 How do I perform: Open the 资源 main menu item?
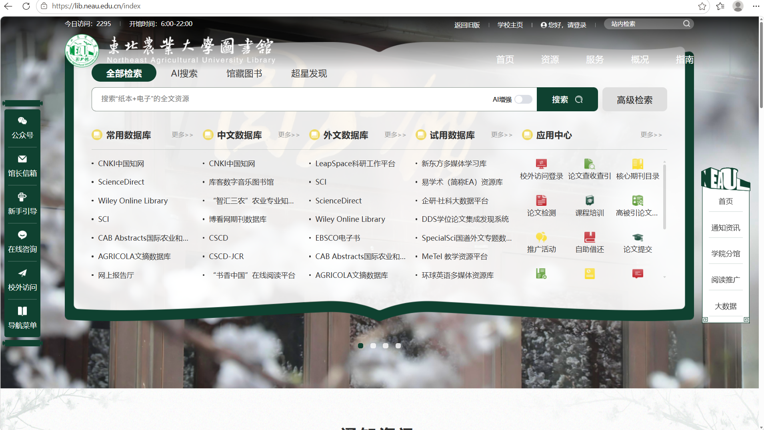point(550,59)
